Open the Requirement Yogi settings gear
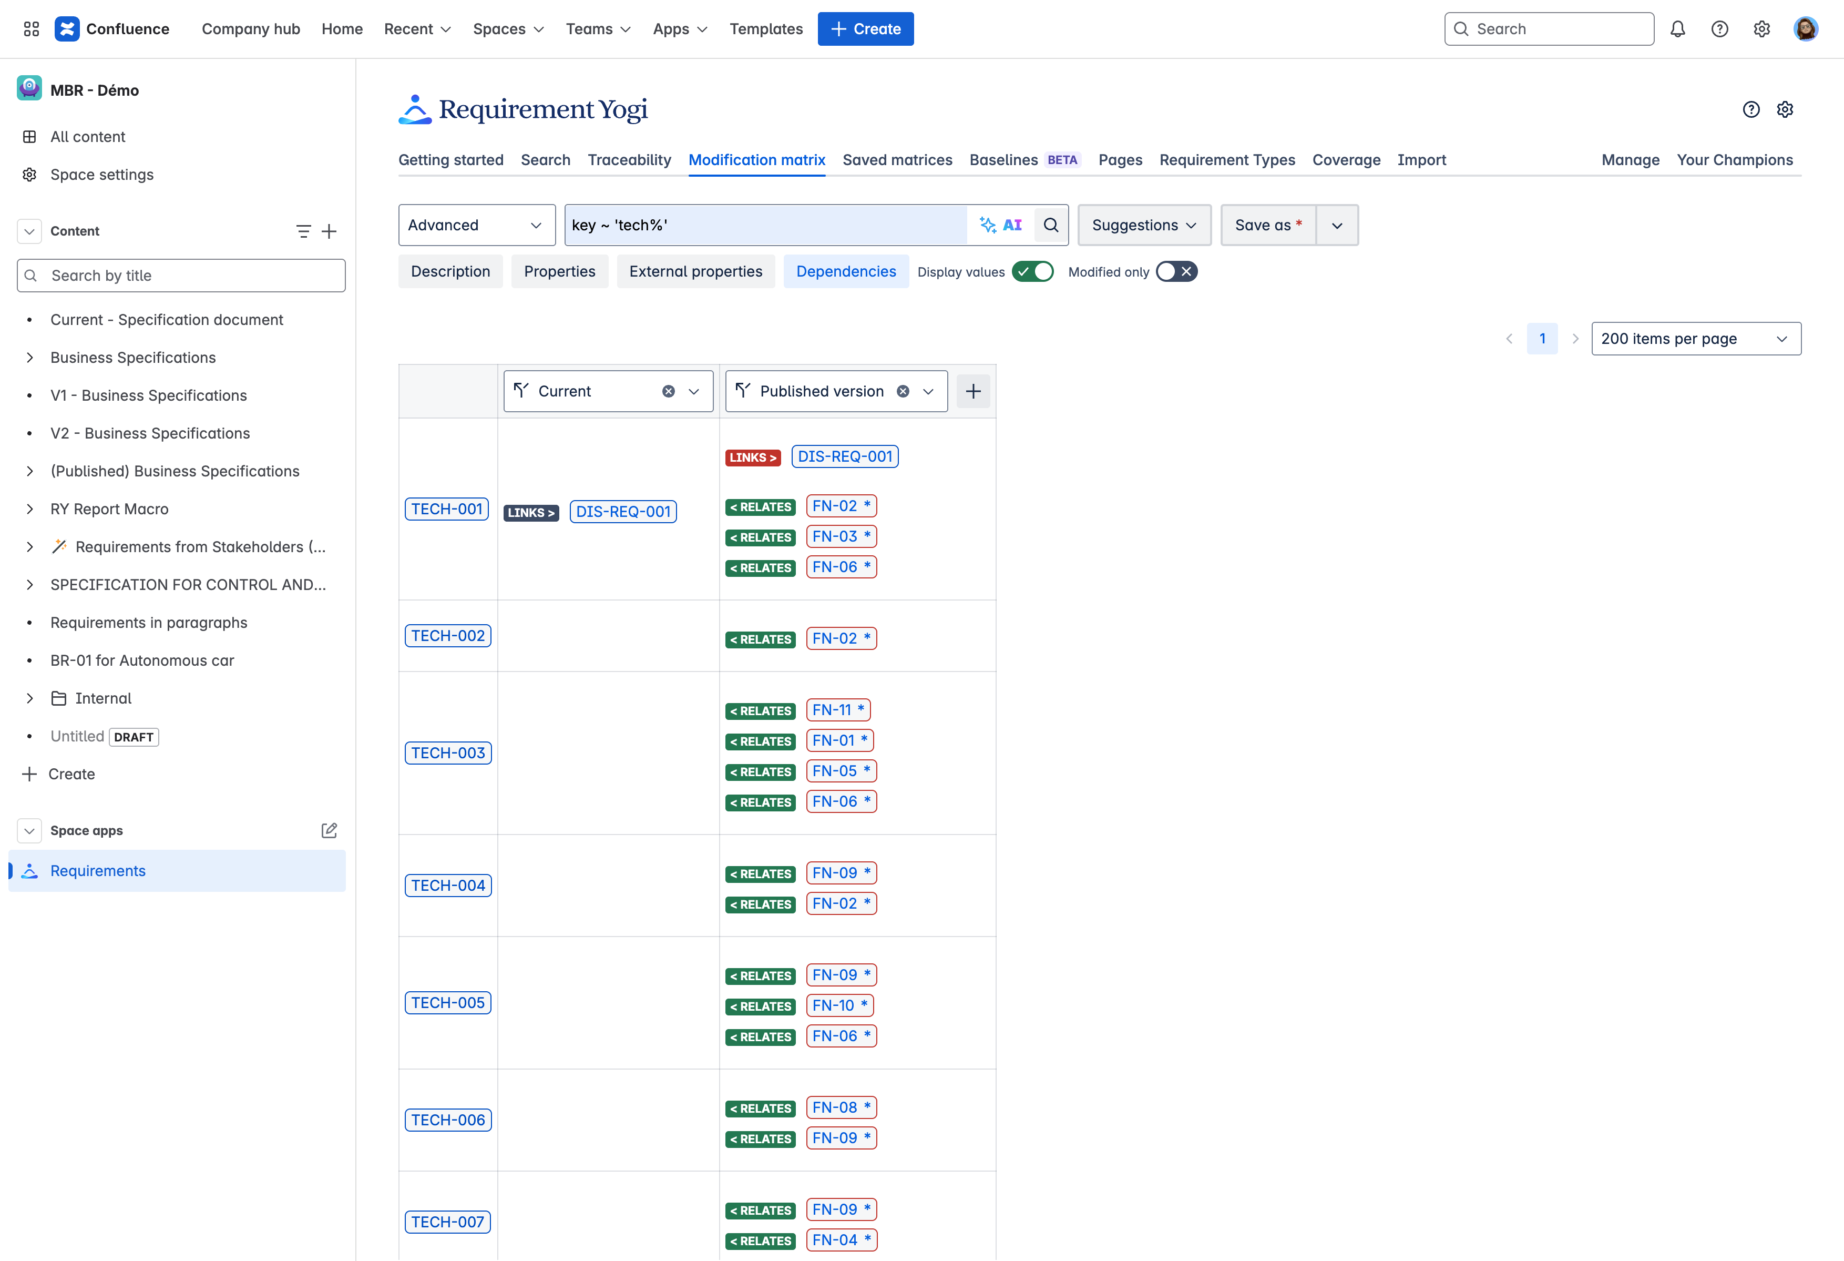The height and width of the screenshot is (1261, 1844). (1785, 109)
